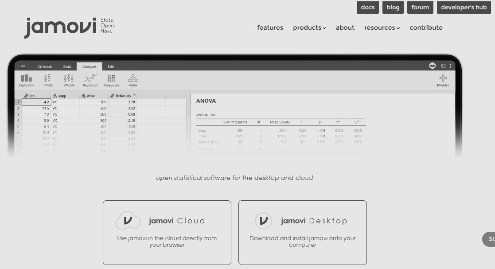The width and height of the screenshot is (495, 269).
Task: Click the panel toggle icon in app header
Action: tap(443, 66)
